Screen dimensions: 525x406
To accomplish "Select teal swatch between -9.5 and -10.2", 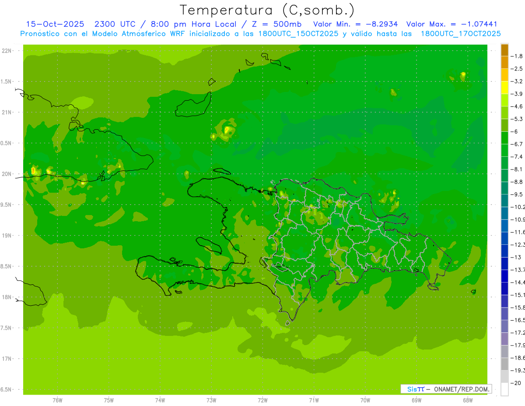I will pyautogui.click(x=504, y=200).
